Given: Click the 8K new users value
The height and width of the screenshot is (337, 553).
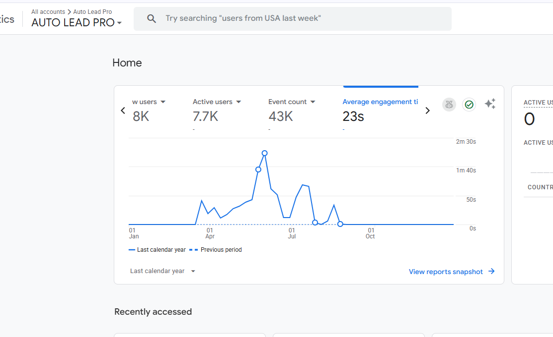Looking at the screenshot, I should point(141,116).
